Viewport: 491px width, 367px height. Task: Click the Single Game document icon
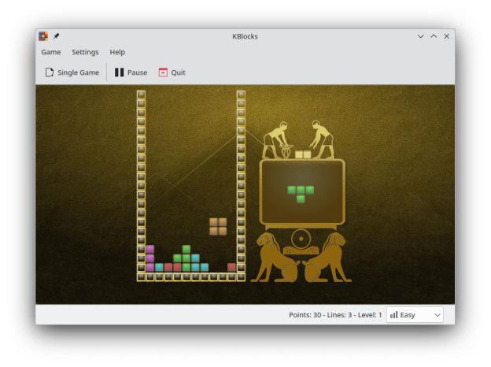point(50,72)
